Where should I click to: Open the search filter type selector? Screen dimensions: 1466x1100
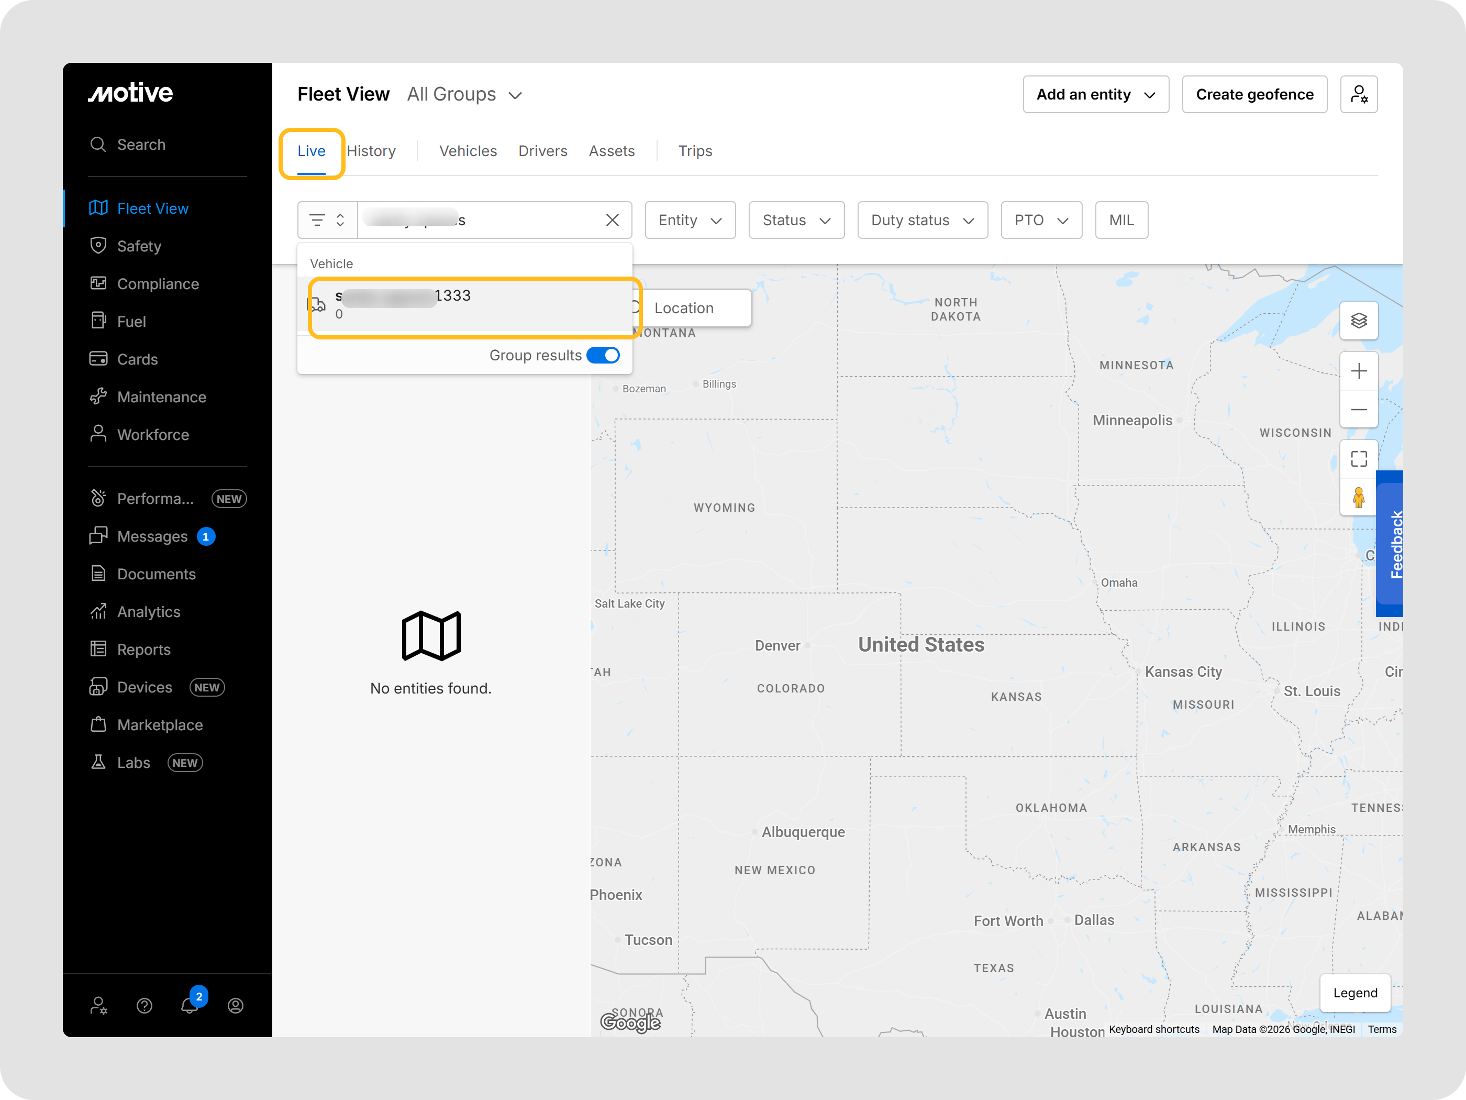click(x=327, y=220)
